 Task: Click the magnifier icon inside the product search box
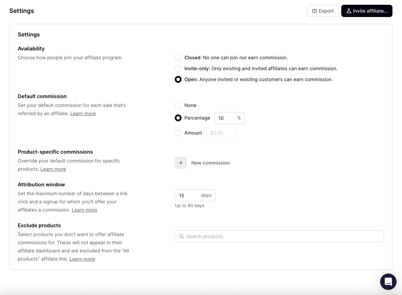(x=182, y=236)
